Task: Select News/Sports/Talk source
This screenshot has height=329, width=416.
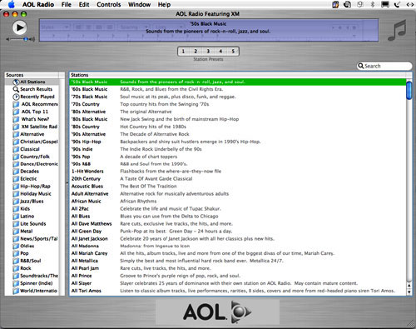Action: 39,239
